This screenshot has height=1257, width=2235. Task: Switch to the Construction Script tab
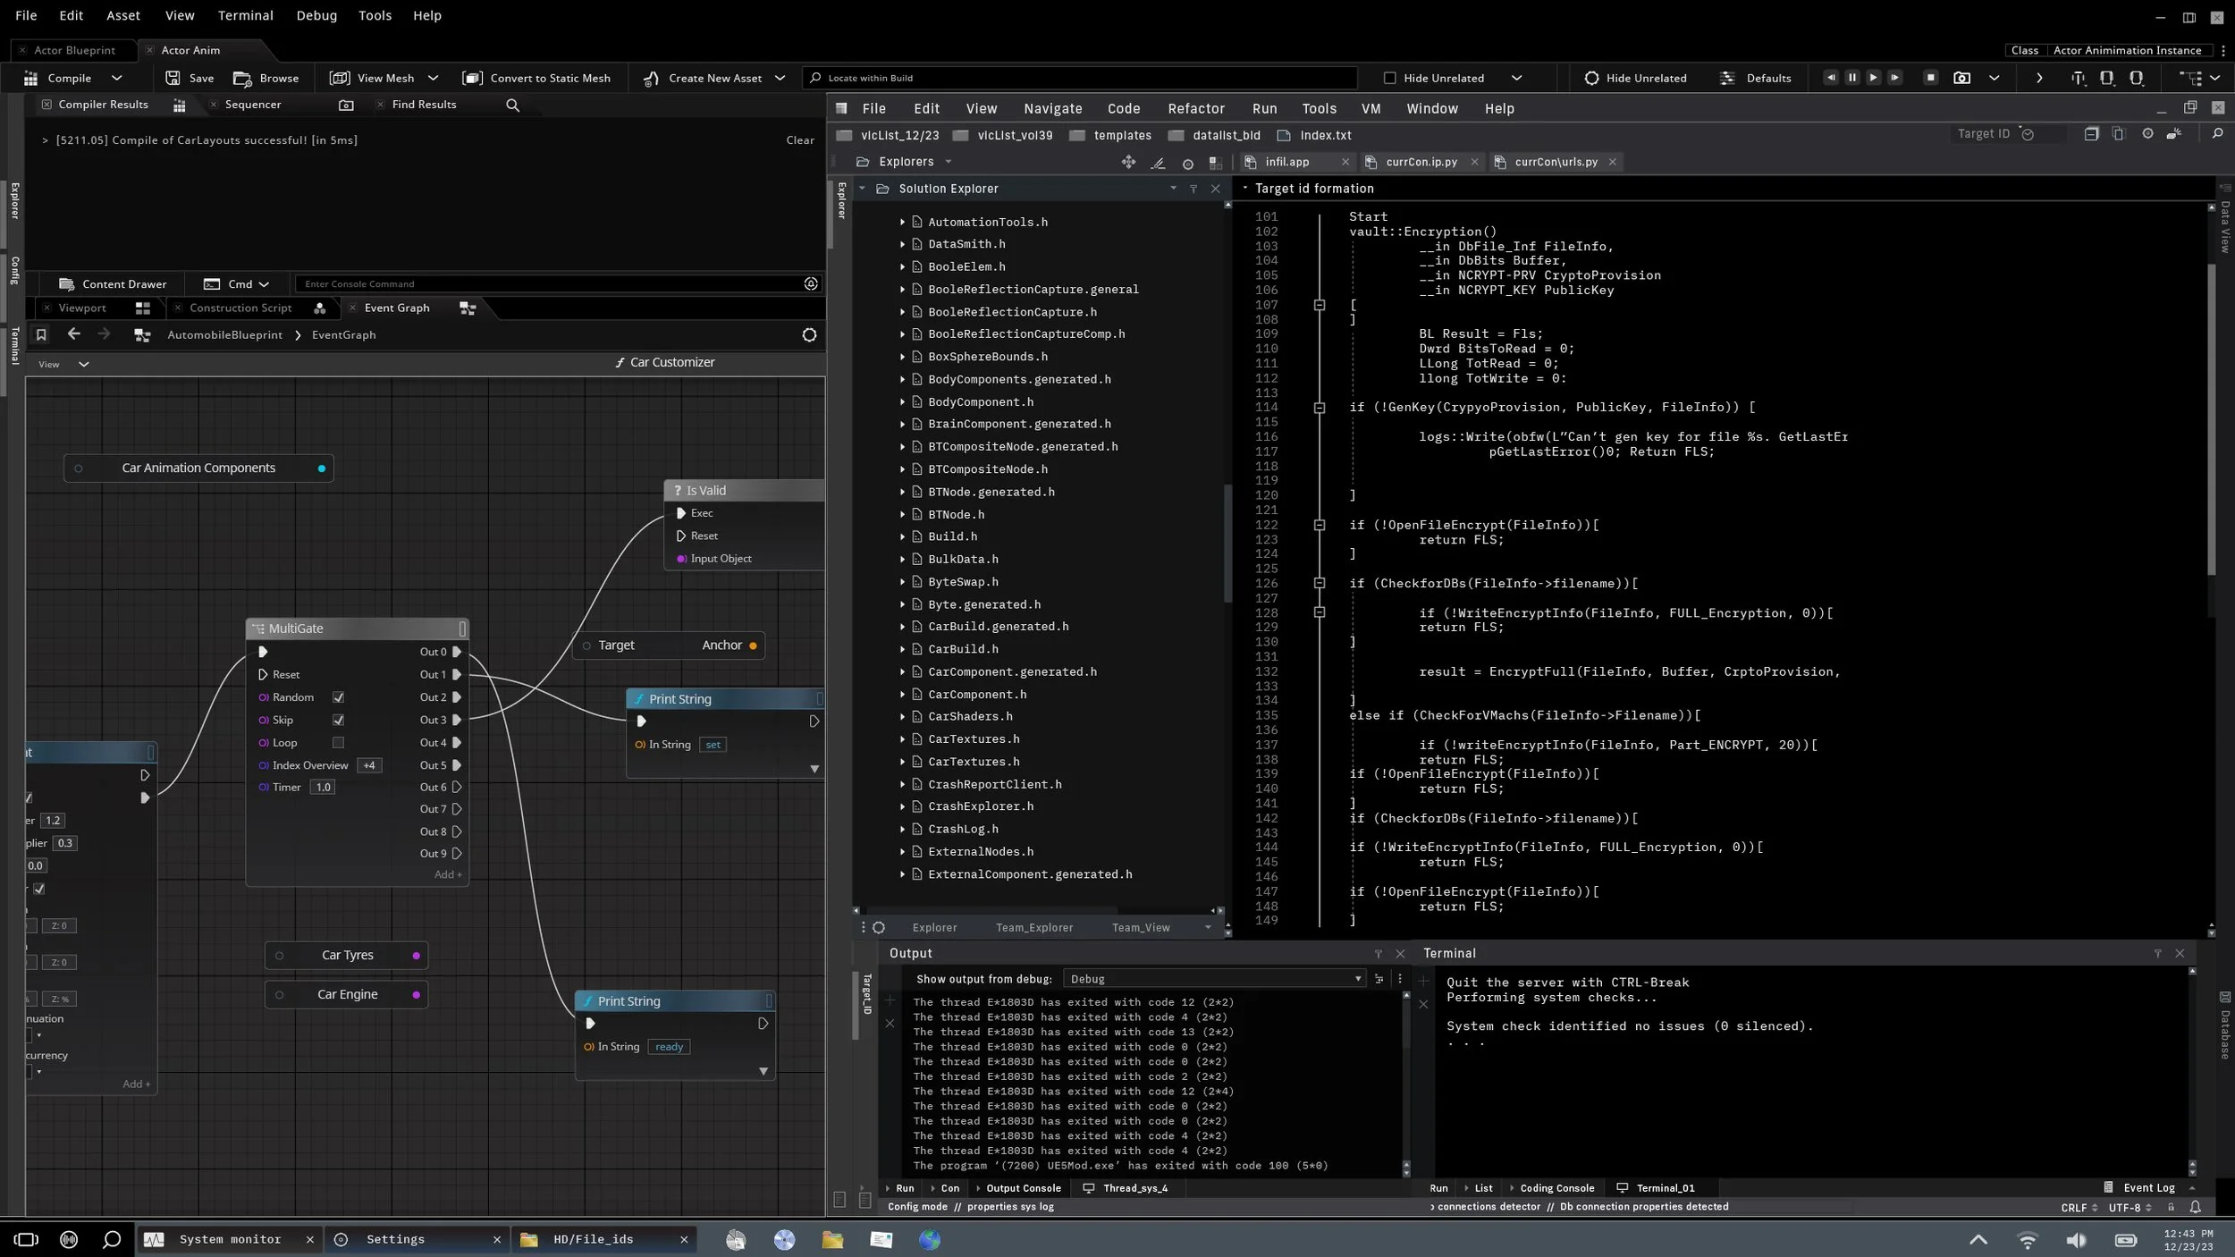pos(240,308)
